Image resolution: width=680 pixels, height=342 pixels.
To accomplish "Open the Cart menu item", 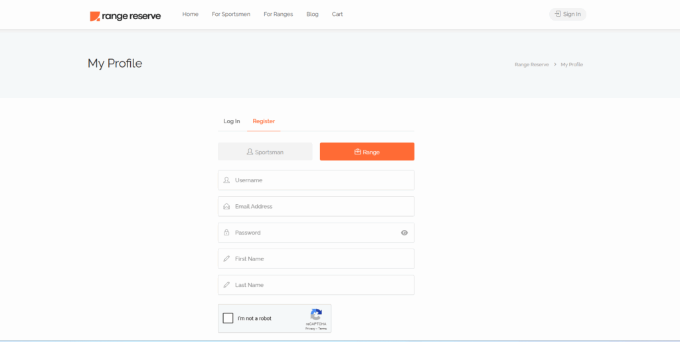I will (x=337, y=14).
